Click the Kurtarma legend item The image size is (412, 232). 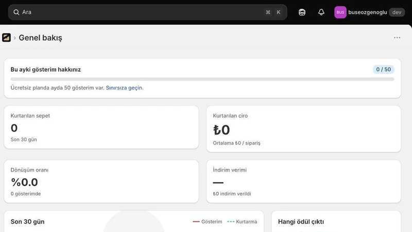pos(242,222)
